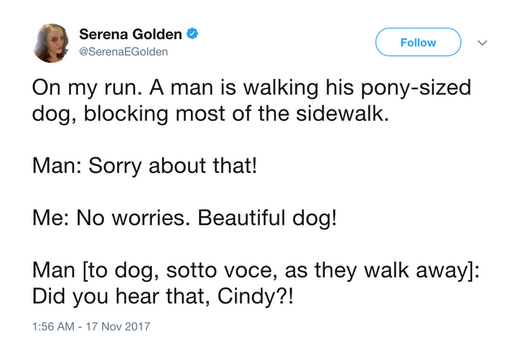Click the line "Man: Sorry about that!"
Viewport: 520px width, 341px height.
click(144, 168)
